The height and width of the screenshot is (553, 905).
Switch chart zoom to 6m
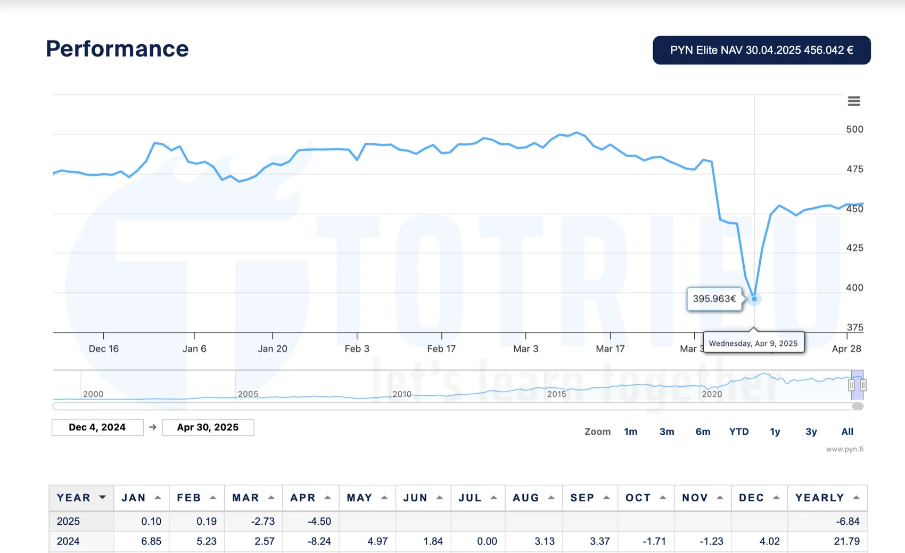[x=703, y=432]
